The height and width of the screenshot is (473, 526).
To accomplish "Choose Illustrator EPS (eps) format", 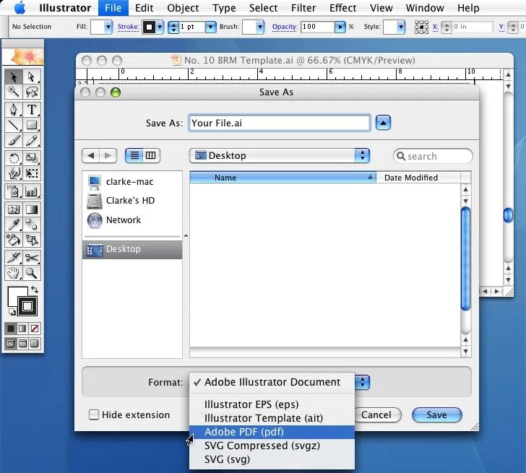I will tap(272, 404).
